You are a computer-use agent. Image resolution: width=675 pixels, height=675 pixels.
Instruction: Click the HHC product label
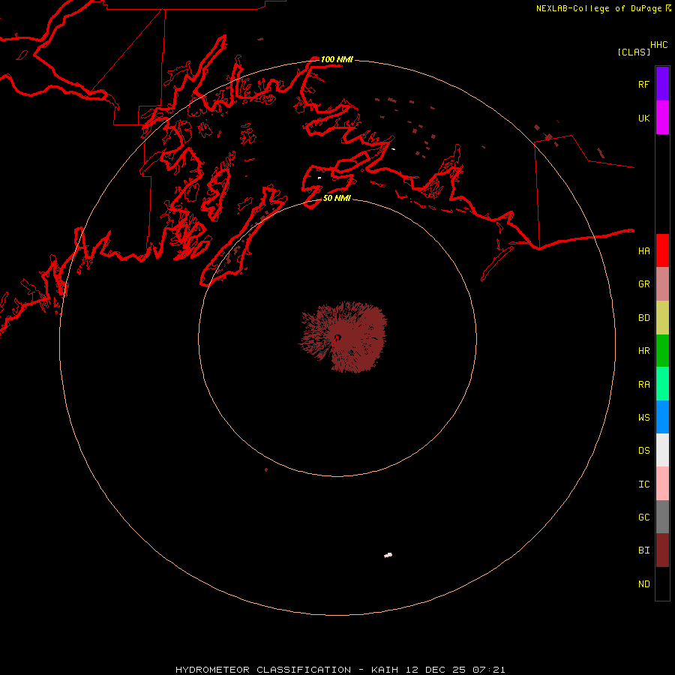click(x=658, y=45)
